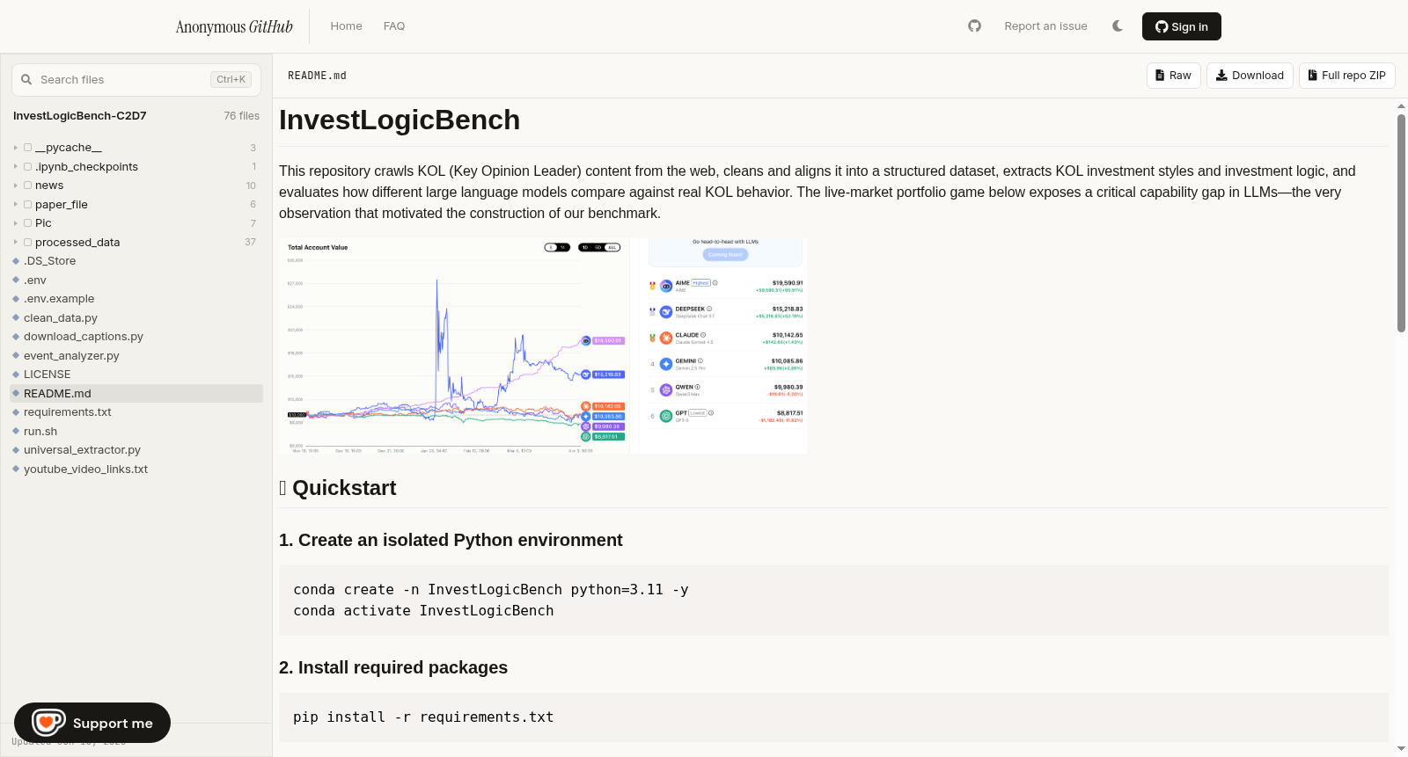Image resolution: width=1408 pixels, height=757 pixels.
Task: Click file icon beside .env
Action: point(16,280)
